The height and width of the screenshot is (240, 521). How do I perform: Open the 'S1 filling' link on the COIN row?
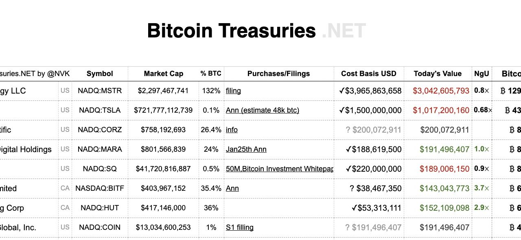(239, 227)
